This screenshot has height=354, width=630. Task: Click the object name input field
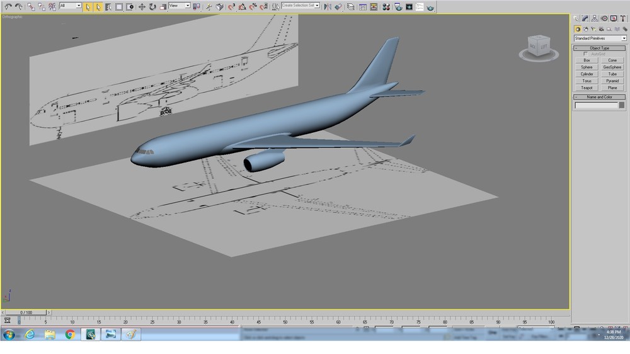(x=596, y=105)
